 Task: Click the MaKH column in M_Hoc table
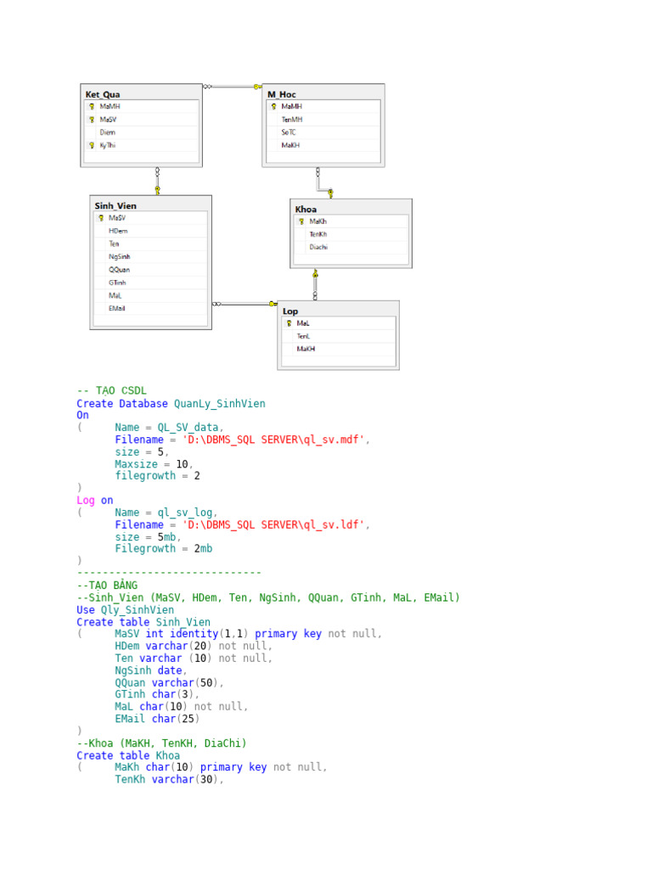click(x=290, y=145)
